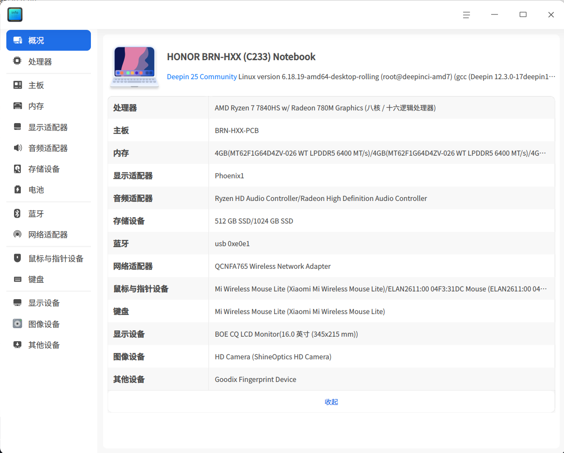564x453 pixels.
Task: Click the 处理器 processor chip icon
Action: pos(17,61)
